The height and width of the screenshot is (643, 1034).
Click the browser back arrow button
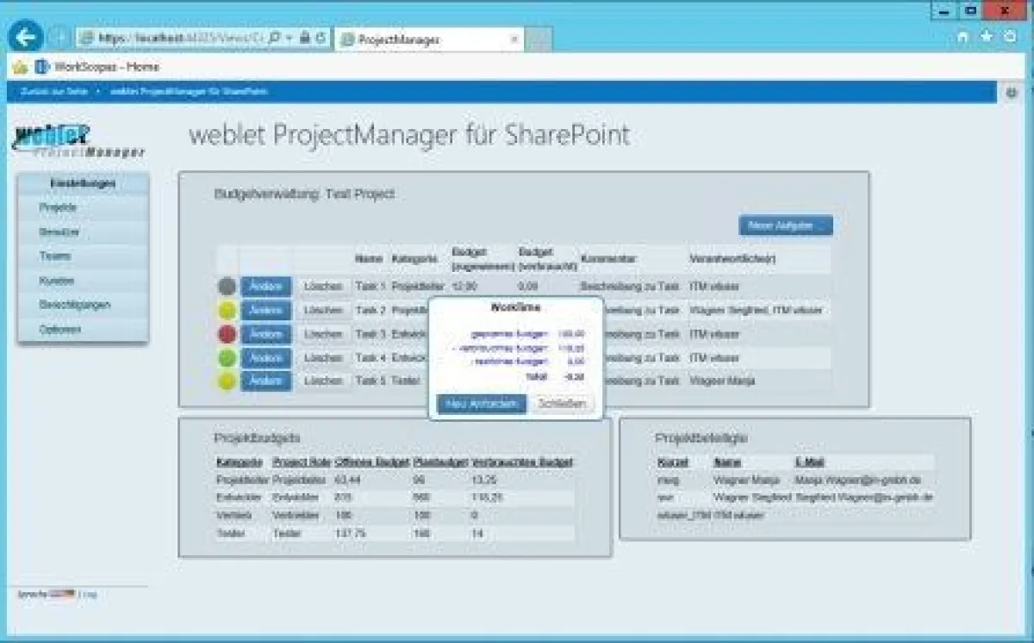click(x=26, y=37)
